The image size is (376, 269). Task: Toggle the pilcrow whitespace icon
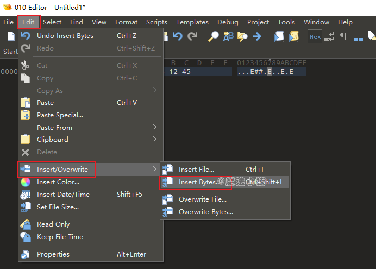coord(343,36)
